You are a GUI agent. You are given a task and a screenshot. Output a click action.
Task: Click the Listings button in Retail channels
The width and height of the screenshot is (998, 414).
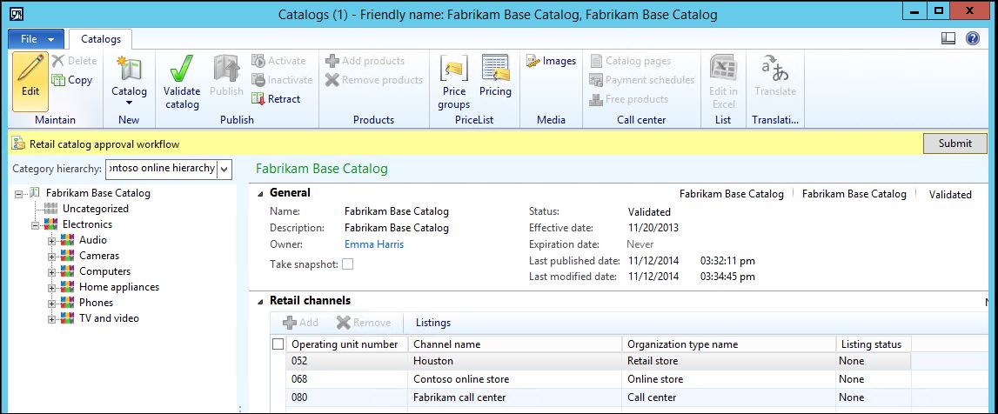(x=432, y=323)
